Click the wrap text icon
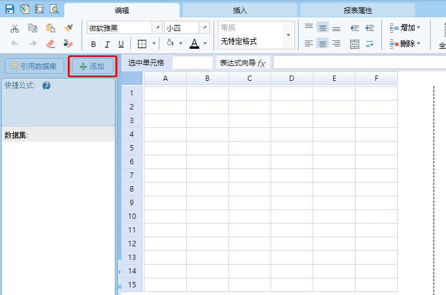The width and height of the screenshot is (446, 295). [369, 44]
